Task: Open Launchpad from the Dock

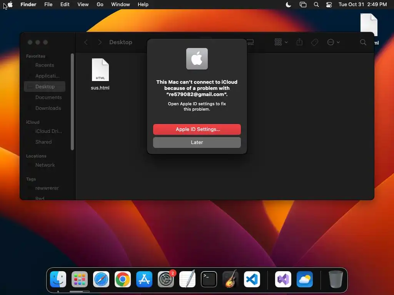Action: 80,279
